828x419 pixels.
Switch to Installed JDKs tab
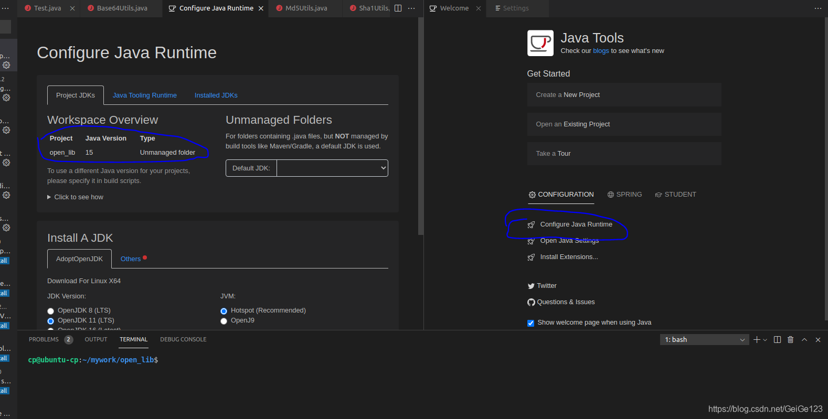pos(216,95)
